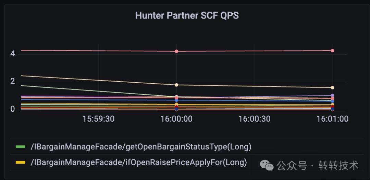The height and width of the screenshot is (180, 370).
Task: Click the cream data point at 16:00:00
Action: 176,85
